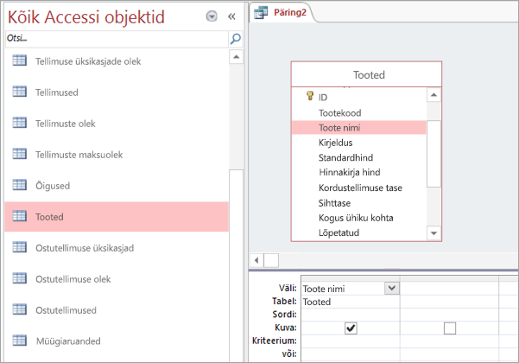
Task: Click the magnifier search icon
Action: click(236, 39)
